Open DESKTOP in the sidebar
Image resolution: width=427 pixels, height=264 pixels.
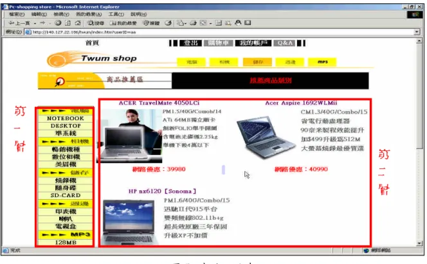tap(66, 126)
